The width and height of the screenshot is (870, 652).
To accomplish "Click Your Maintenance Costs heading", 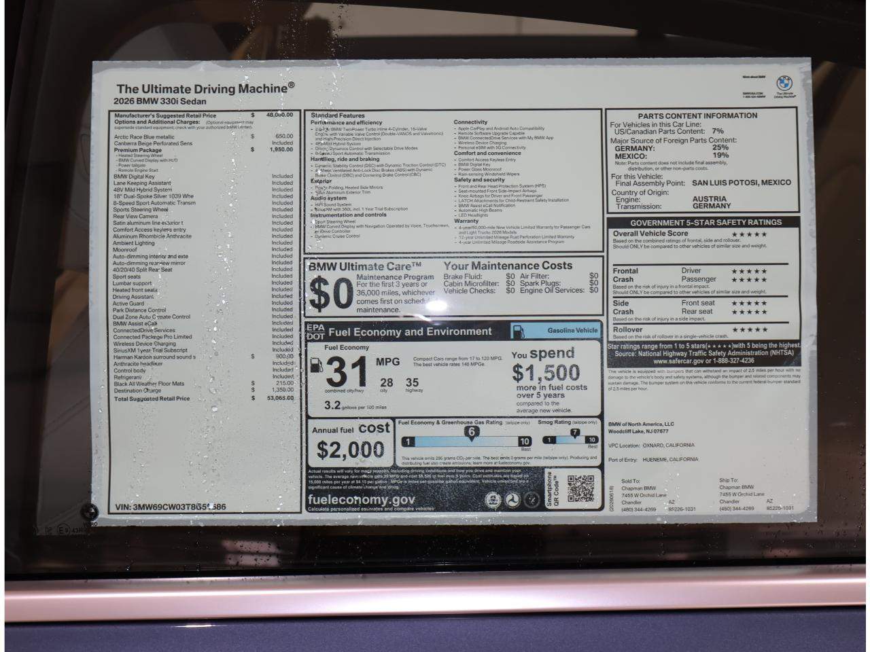I will pyautogui.click(x=508, y=266).
